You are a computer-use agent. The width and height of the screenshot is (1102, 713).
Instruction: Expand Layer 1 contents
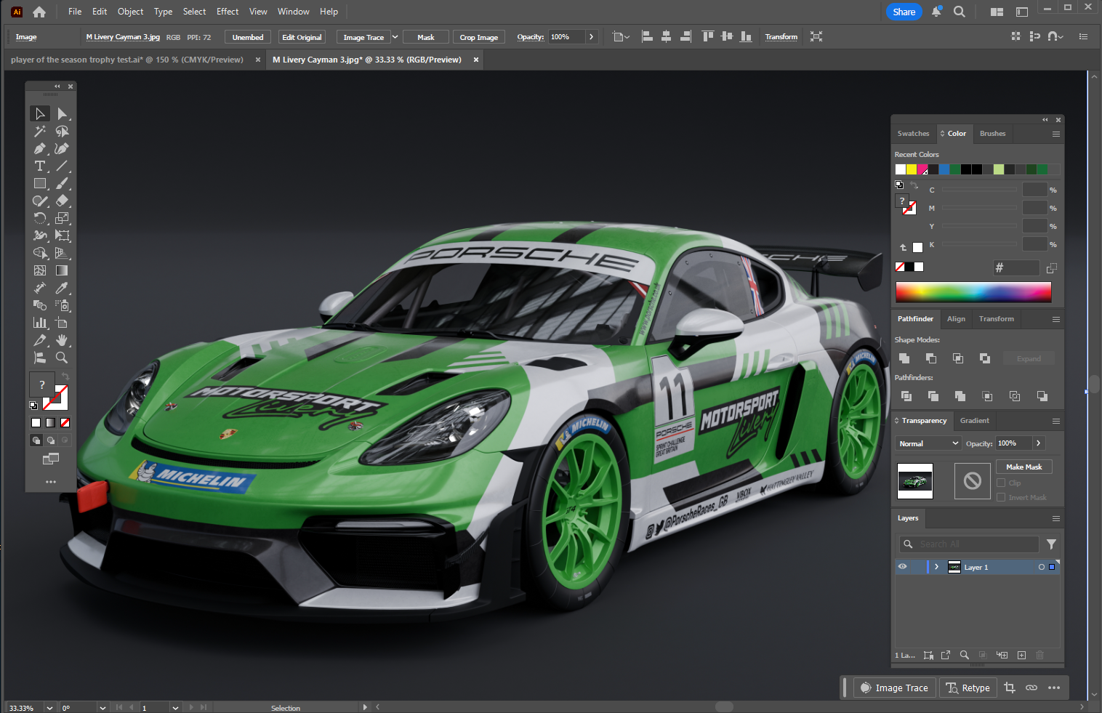click(x=936, y=567)
